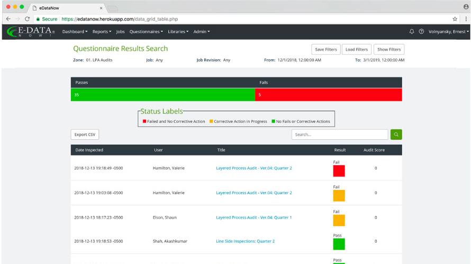The height and width of the screenshot is (264, 471).
Task: Open Line Side Inspections: Quarter 2 link
Action: [245, 241]
